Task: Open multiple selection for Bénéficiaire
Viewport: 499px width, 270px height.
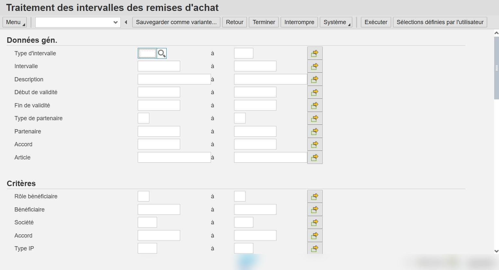Action: click(x=315, y=210)
